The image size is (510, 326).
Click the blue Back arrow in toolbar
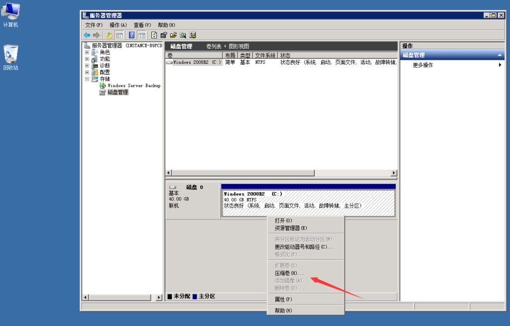pyautogui.click(x=87, y=35)
